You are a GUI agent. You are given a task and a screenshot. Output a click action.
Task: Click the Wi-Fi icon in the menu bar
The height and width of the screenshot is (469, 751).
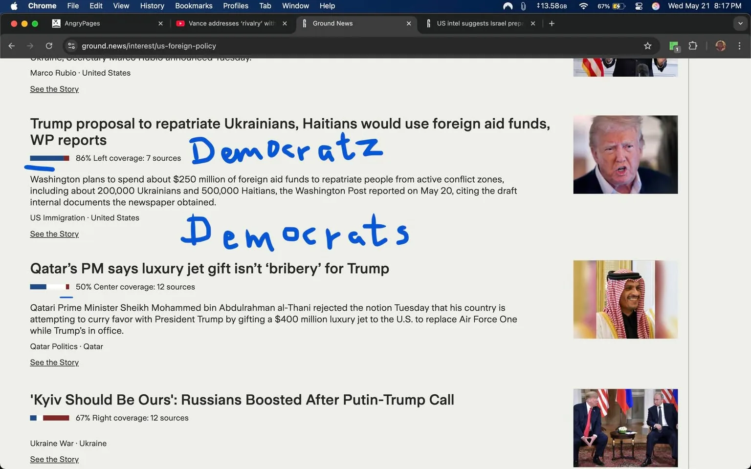coord(583,6)
